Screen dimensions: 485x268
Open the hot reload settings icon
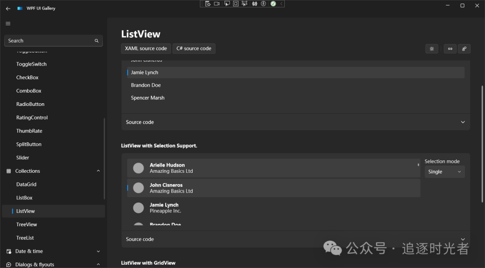[208, 4]
